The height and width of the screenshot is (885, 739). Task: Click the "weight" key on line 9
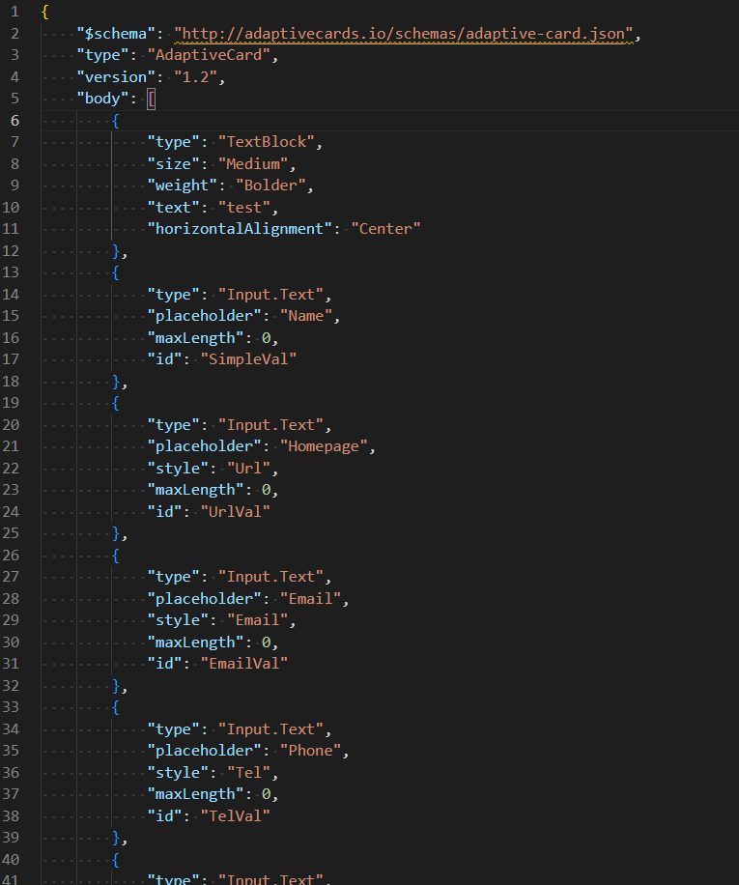(x=183, y=186)
